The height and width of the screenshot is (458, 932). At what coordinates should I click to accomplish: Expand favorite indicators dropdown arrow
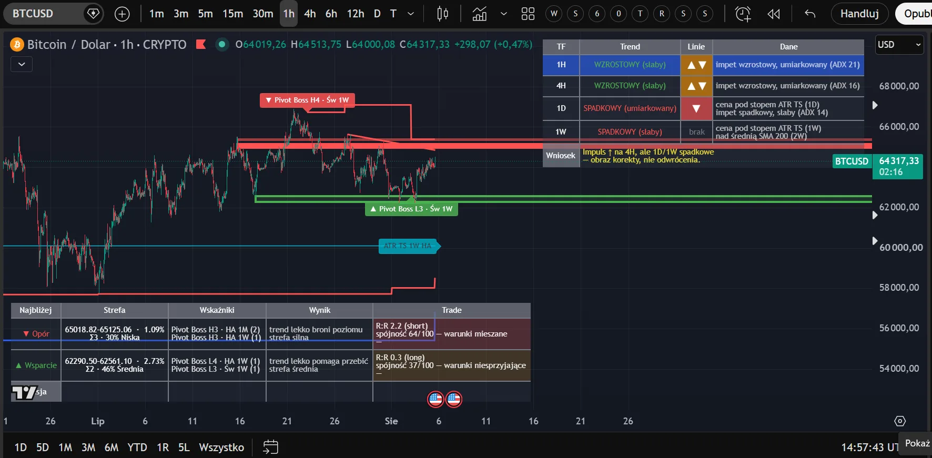tap(504, 14)
